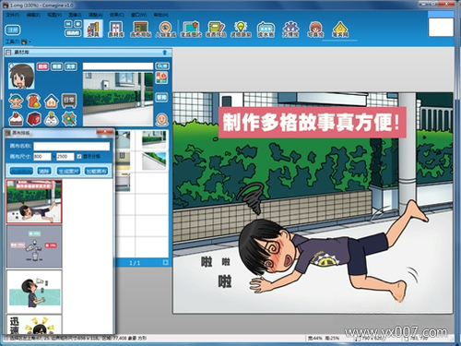
Task: Click the large street background preview in the library
Action: click(x=118, y=99)
